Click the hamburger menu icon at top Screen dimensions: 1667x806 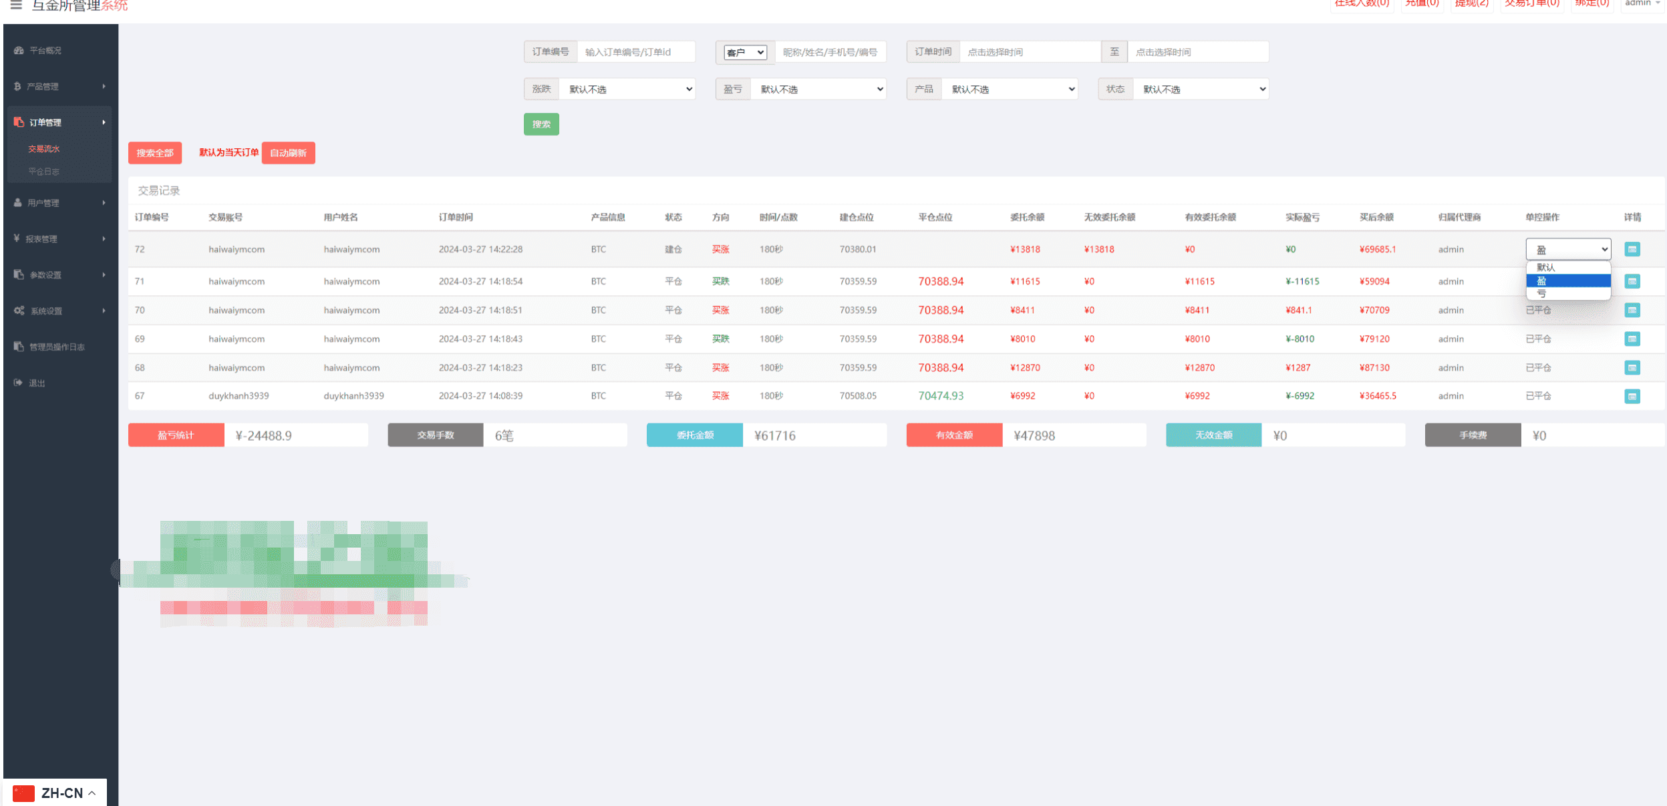(x=16, y=5)
